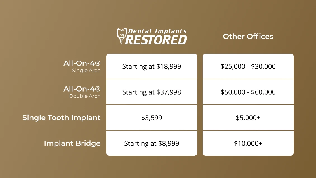Viewport: 316px width, 178px height.
Task: Click the "Starting at $8,999" price cell
Action: pyautogui.click(x=152, y=143)
